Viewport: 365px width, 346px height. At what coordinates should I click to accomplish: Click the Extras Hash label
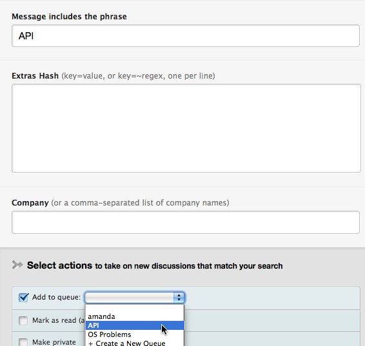(35, 76)
